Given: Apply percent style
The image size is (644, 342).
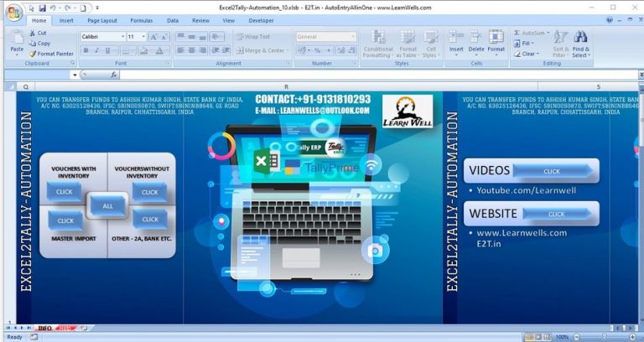Looking at the screenshot, I should pos(318,50).
